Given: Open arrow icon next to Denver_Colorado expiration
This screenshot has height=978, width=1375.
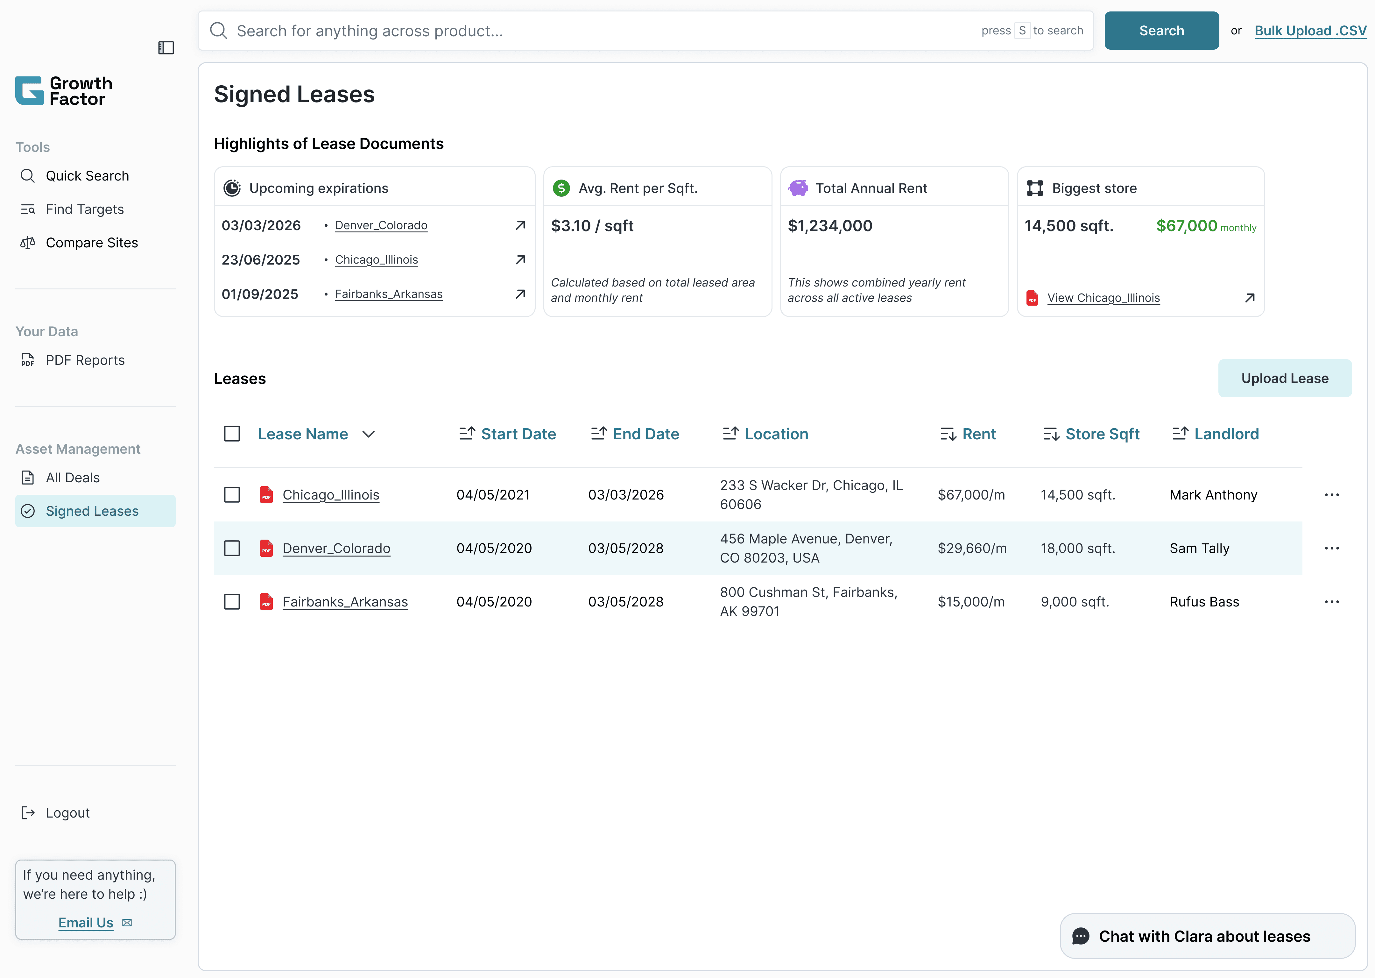Looking at the screenshot, I should (x=520, y=225).
